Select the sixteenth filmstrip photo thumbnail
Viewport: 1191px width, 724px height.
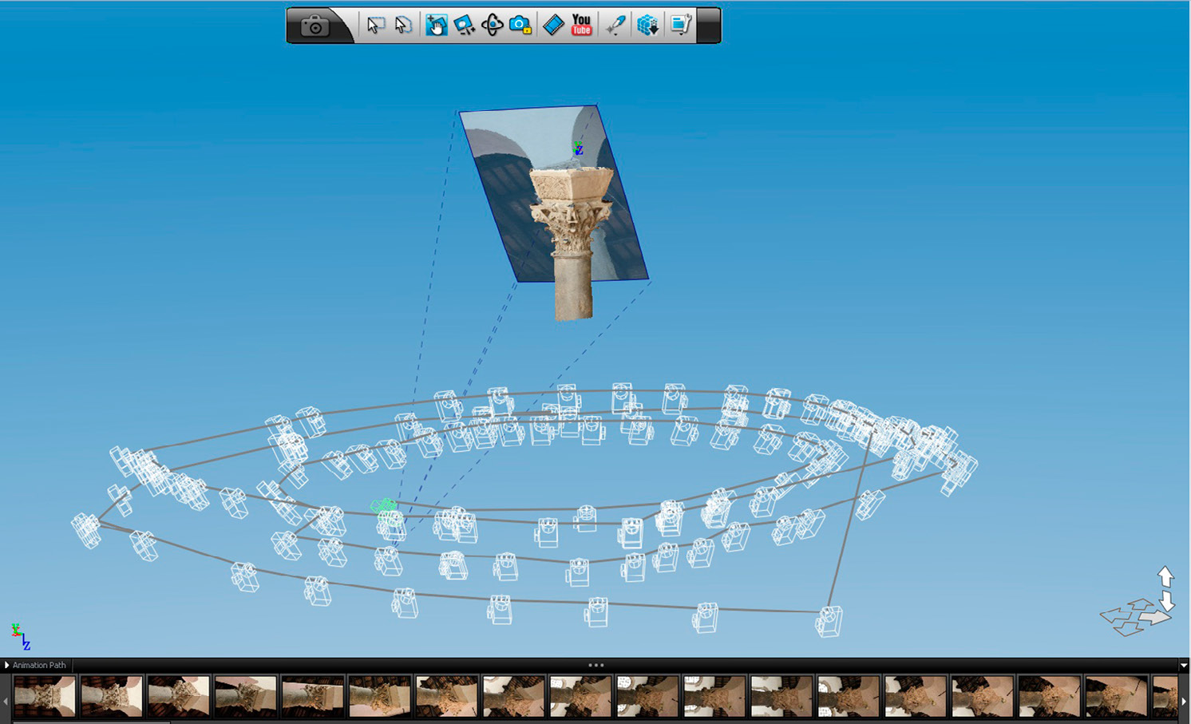(1051, 696)
